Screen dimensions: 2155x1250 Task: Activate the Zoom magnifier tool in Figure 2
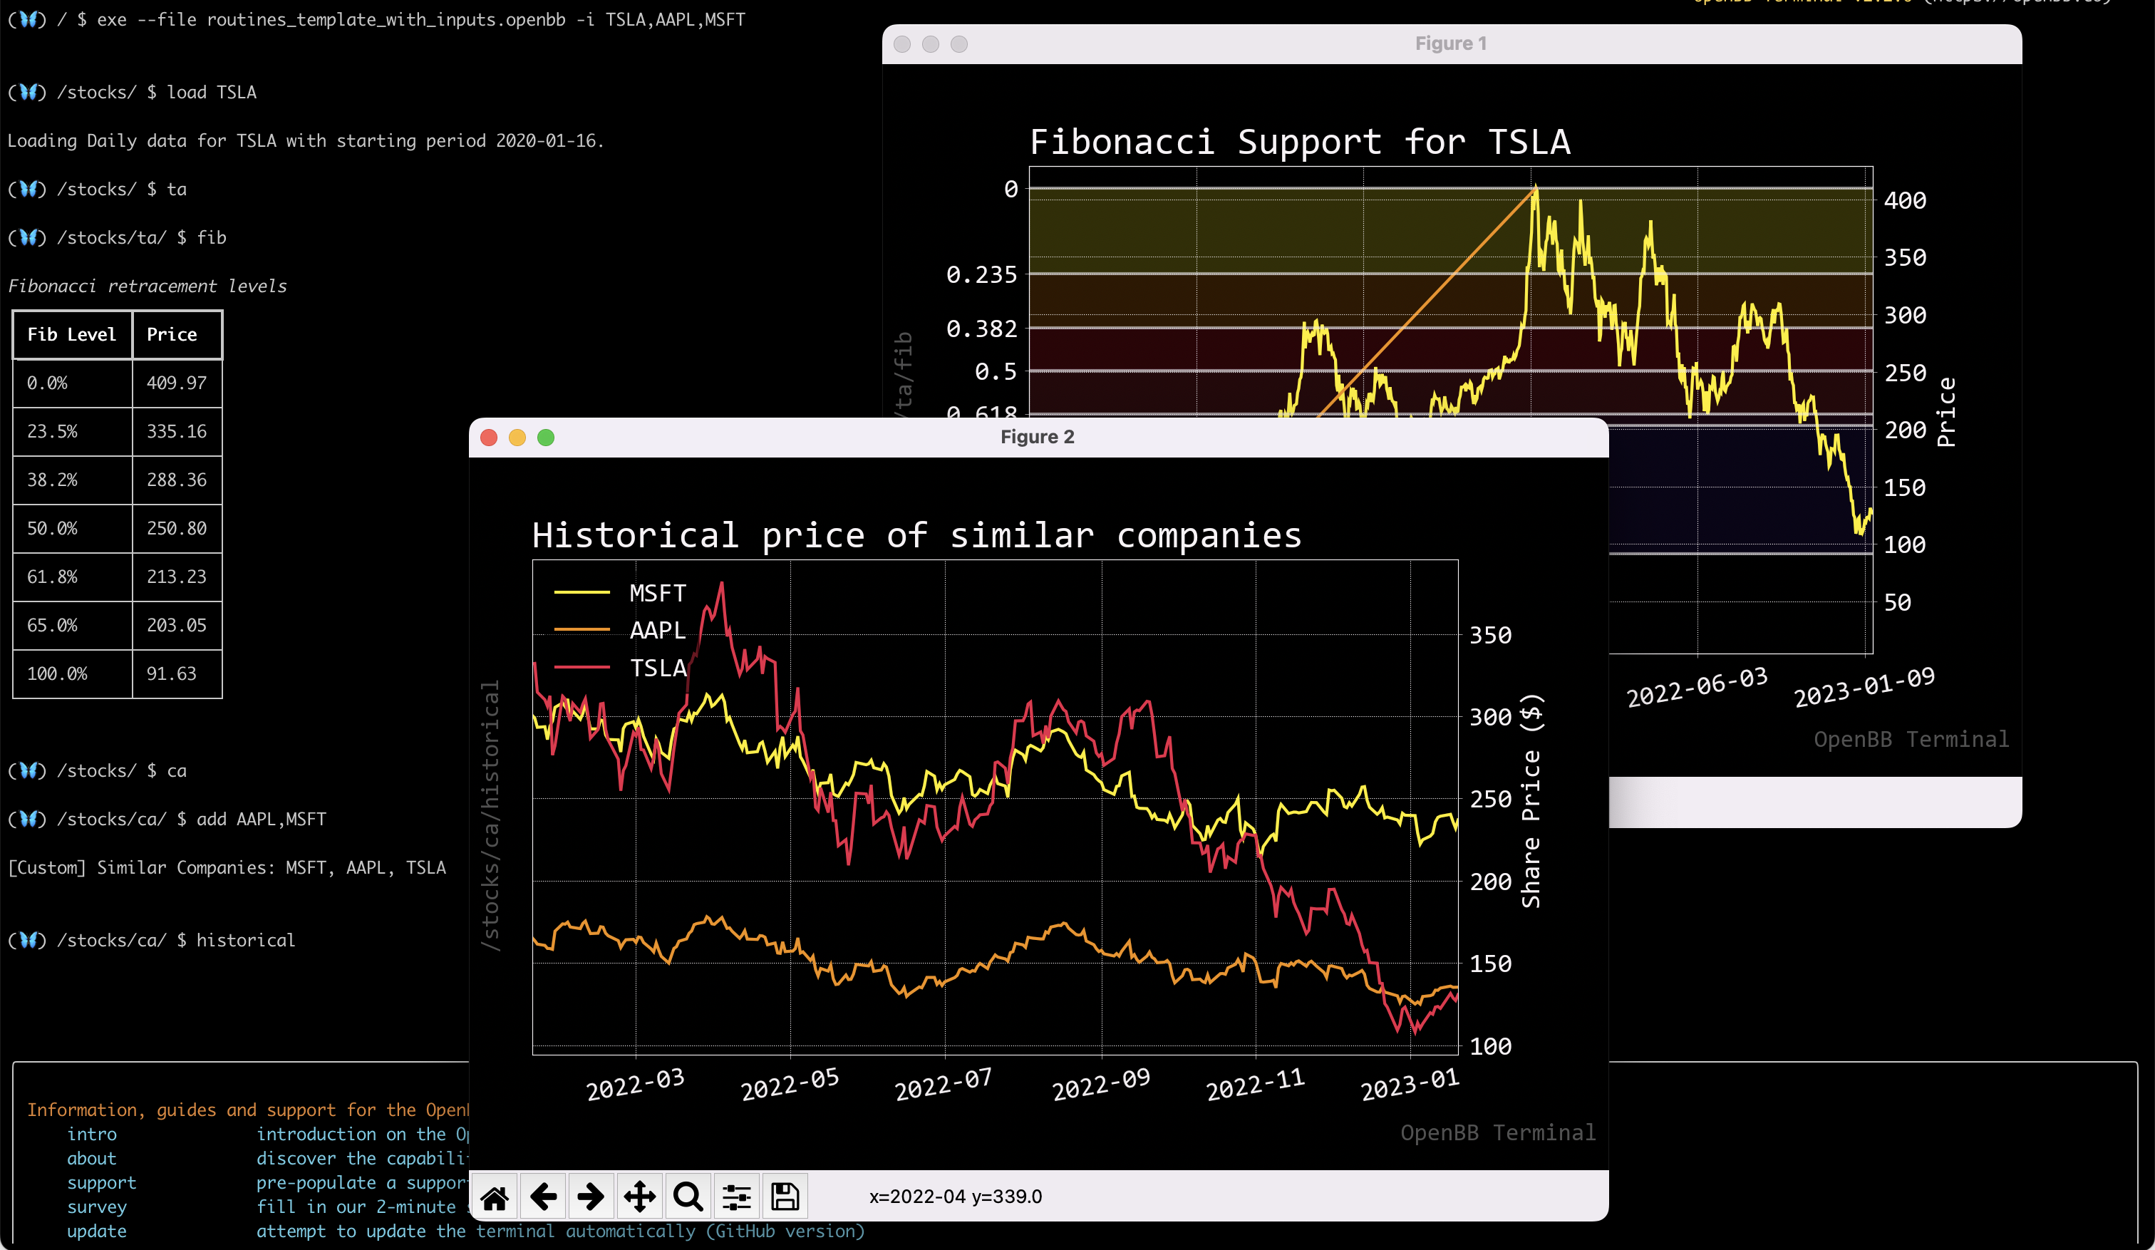(x=688, y=1197)
